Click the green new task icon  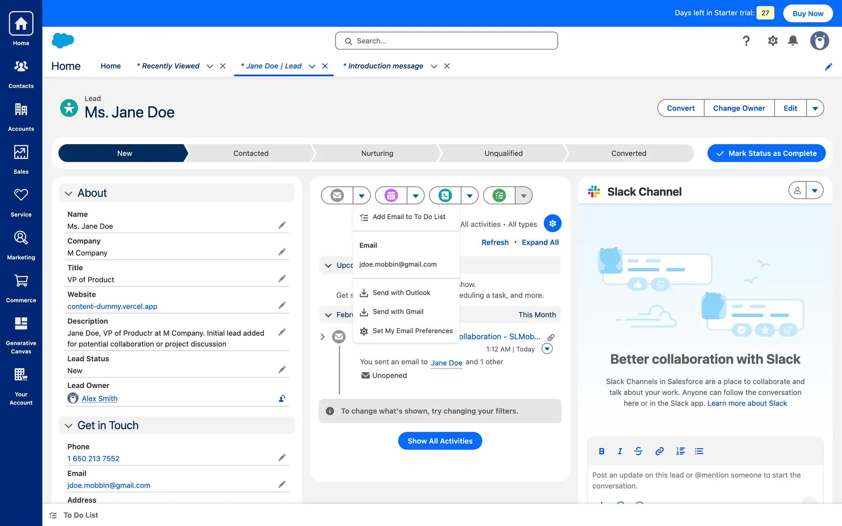(x=499, y=195)
